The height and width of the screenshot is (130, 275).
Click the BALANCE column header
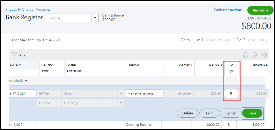(x=260, y=65)
